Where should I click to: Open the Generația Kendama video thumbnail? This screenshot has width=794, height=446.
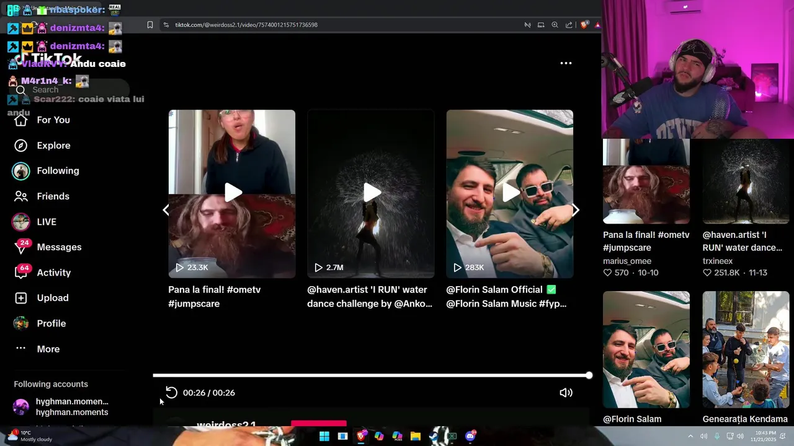(746, 349)
